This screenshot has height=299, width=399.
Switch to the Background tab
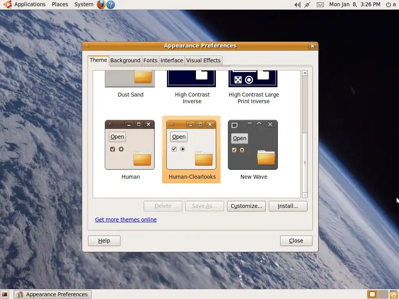tap(125, 60)
